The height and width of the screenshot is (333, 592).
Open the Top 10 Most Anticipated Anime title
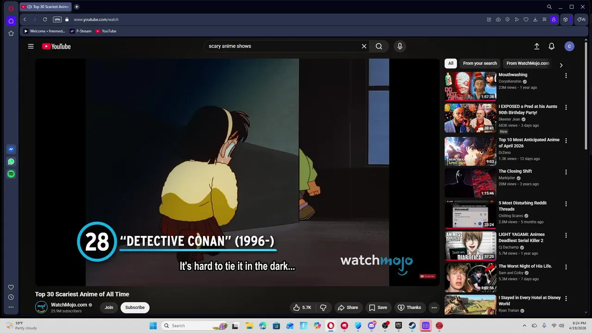pos(529,143)
